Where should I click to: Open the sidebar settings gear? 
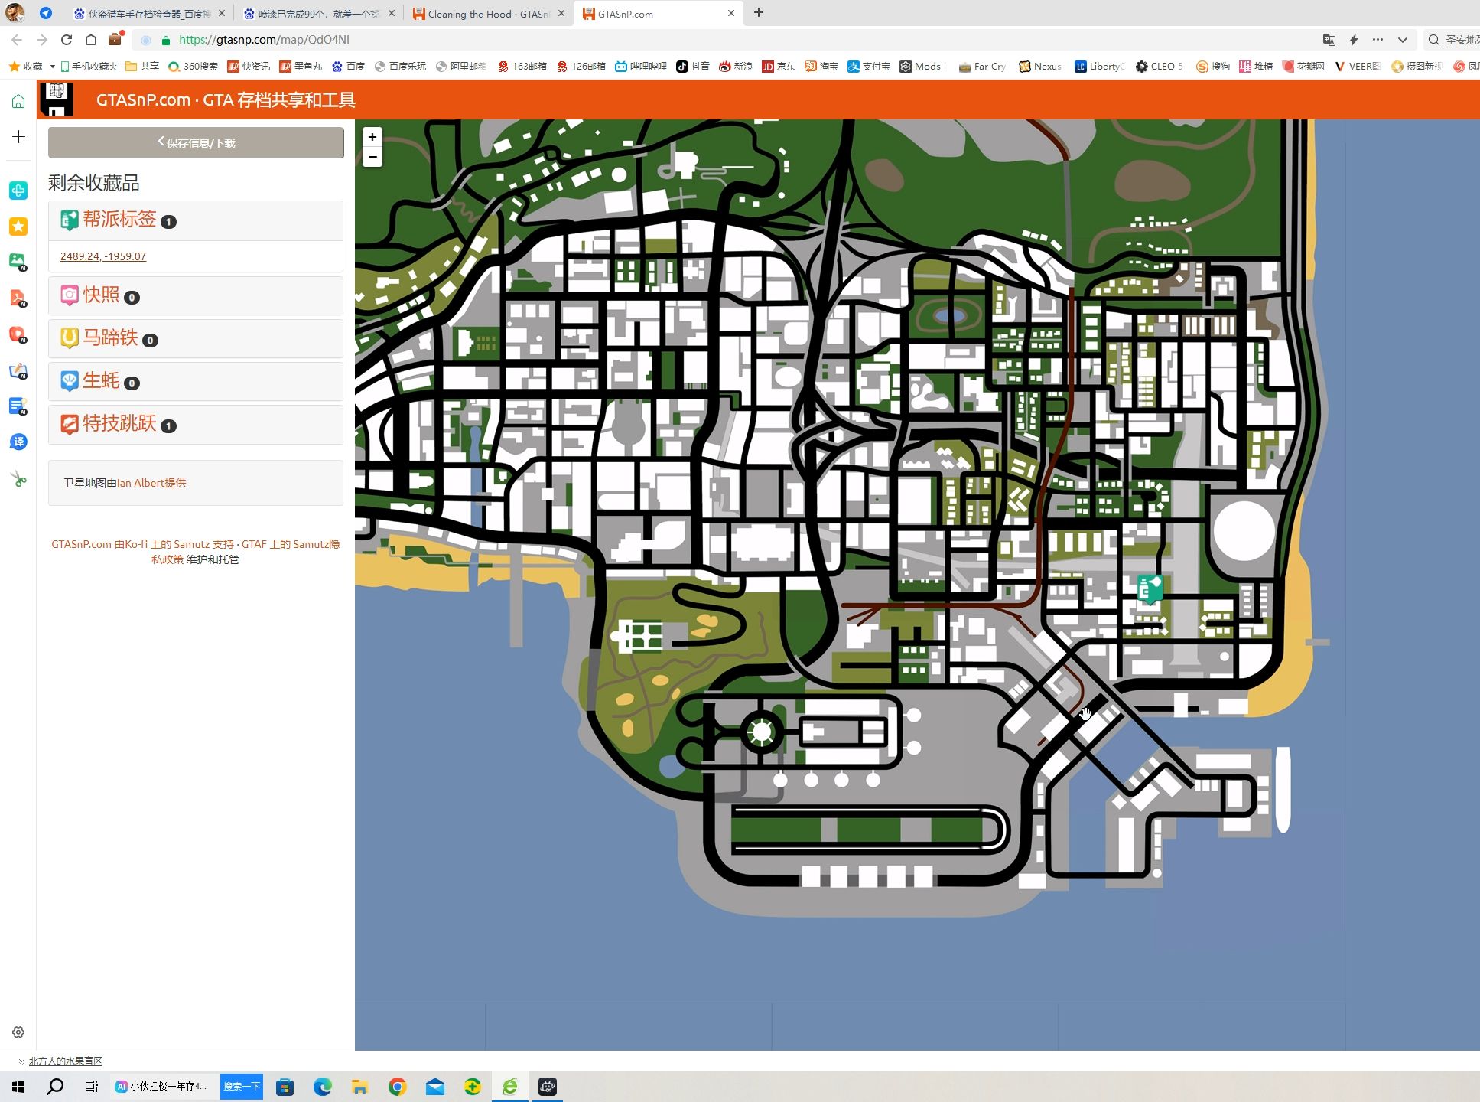click(18, 1032)
